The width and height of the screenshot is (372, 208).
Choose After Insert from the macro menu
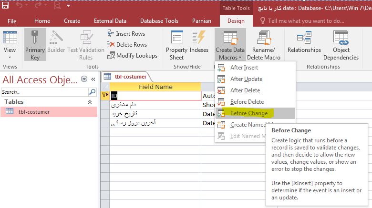[x=255, y=68]
